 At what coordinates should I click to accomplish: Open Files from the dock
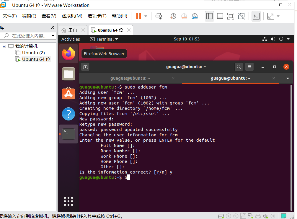(x=68, y=74)
